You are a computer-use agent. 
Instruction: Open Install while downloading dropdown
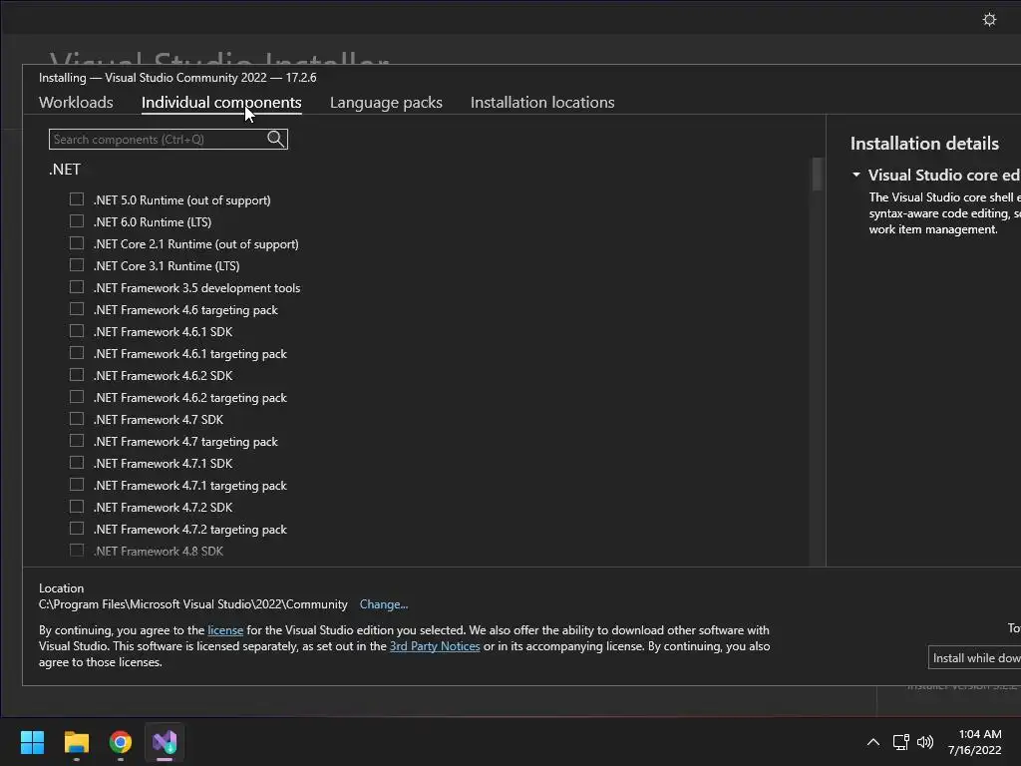974,658
